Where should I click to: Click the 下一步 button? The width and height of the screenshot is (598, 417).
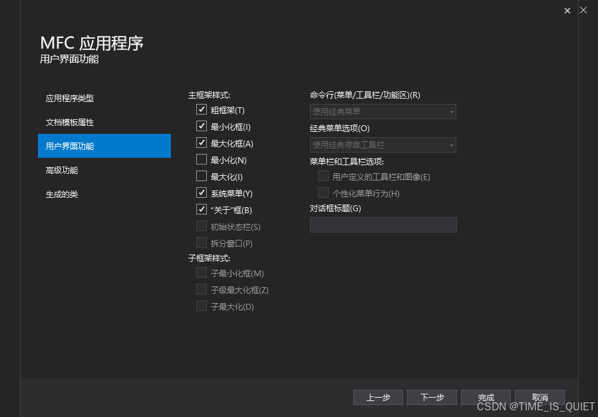[432, 397]
